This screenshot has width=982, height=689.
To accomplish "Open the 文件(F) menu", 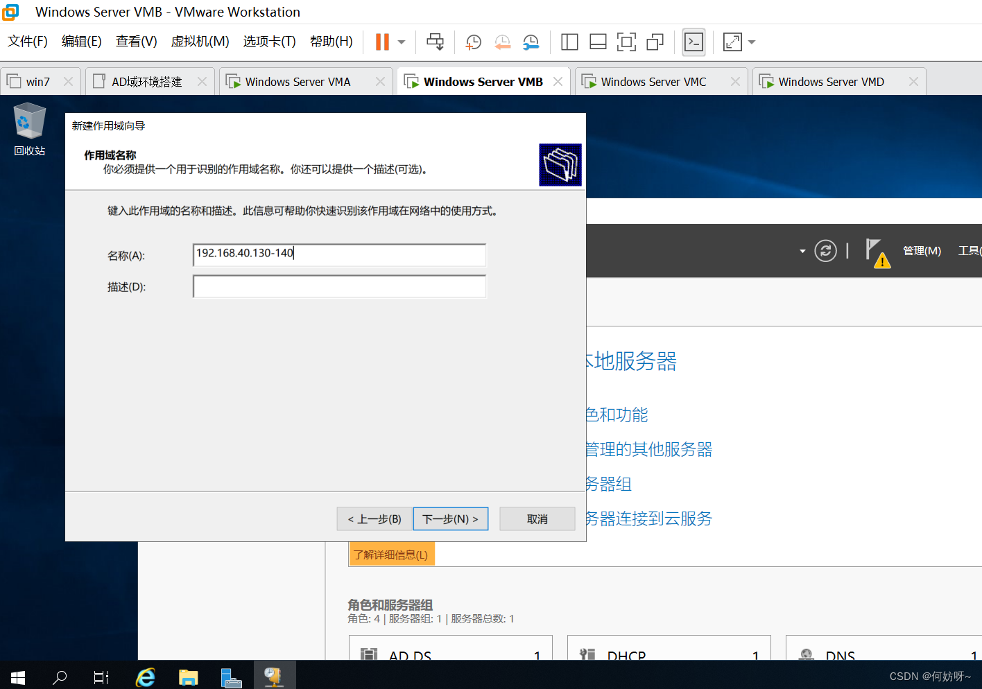I will pos(28,42).
